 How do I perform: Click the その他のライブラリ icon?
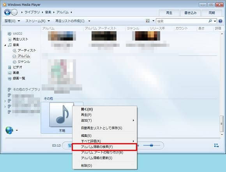pos(9,90)
